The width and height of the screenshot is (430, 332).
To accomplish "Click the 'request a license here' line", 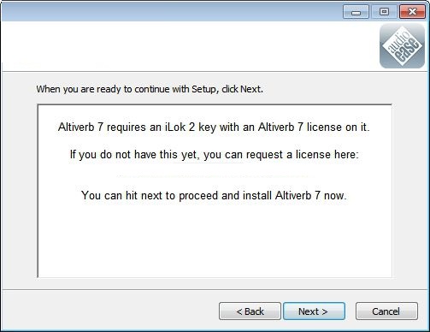I will pos(215,155).
